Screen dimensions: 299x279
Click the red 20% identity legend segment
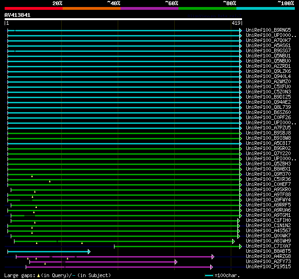click(33, 8)
